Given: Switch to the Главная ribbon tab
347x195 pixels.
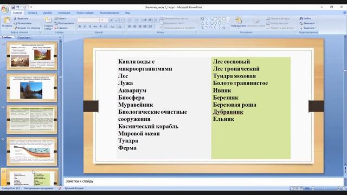Looking at the screenshot, I should [17, 13].
